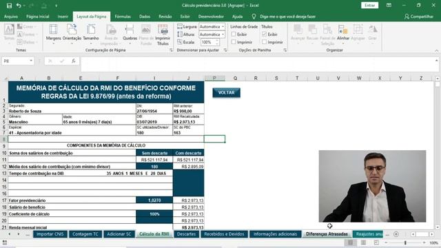Switch to Page Layout view icon
This screenshot has height=248, width=441.
[x=363, y=242]
